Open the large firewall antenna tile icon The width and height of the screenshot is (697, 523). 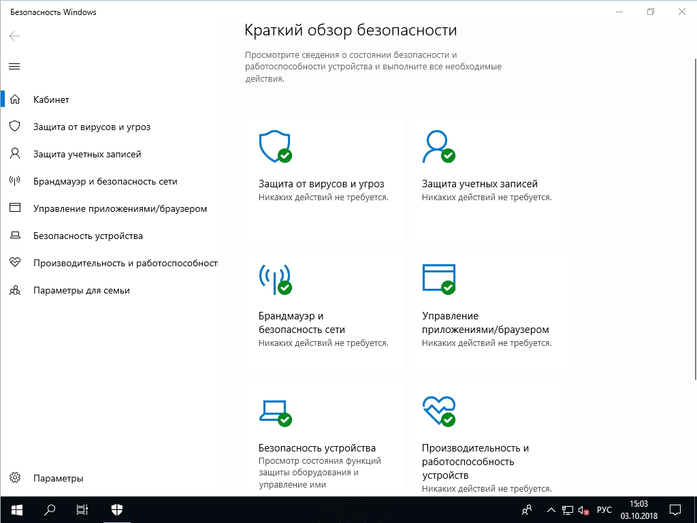pyautogui.click(x=276, y=279)
